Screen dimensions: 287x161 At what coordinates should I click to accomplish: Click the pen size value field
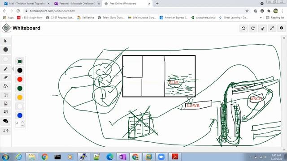18,123
